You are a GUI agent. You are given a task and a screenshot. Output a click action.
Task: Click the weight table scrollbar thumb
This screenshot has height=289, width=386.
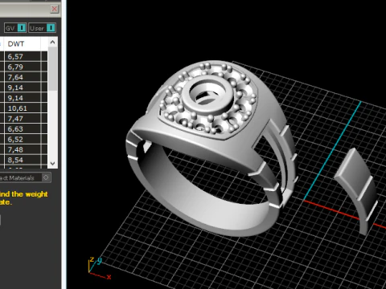52,69
